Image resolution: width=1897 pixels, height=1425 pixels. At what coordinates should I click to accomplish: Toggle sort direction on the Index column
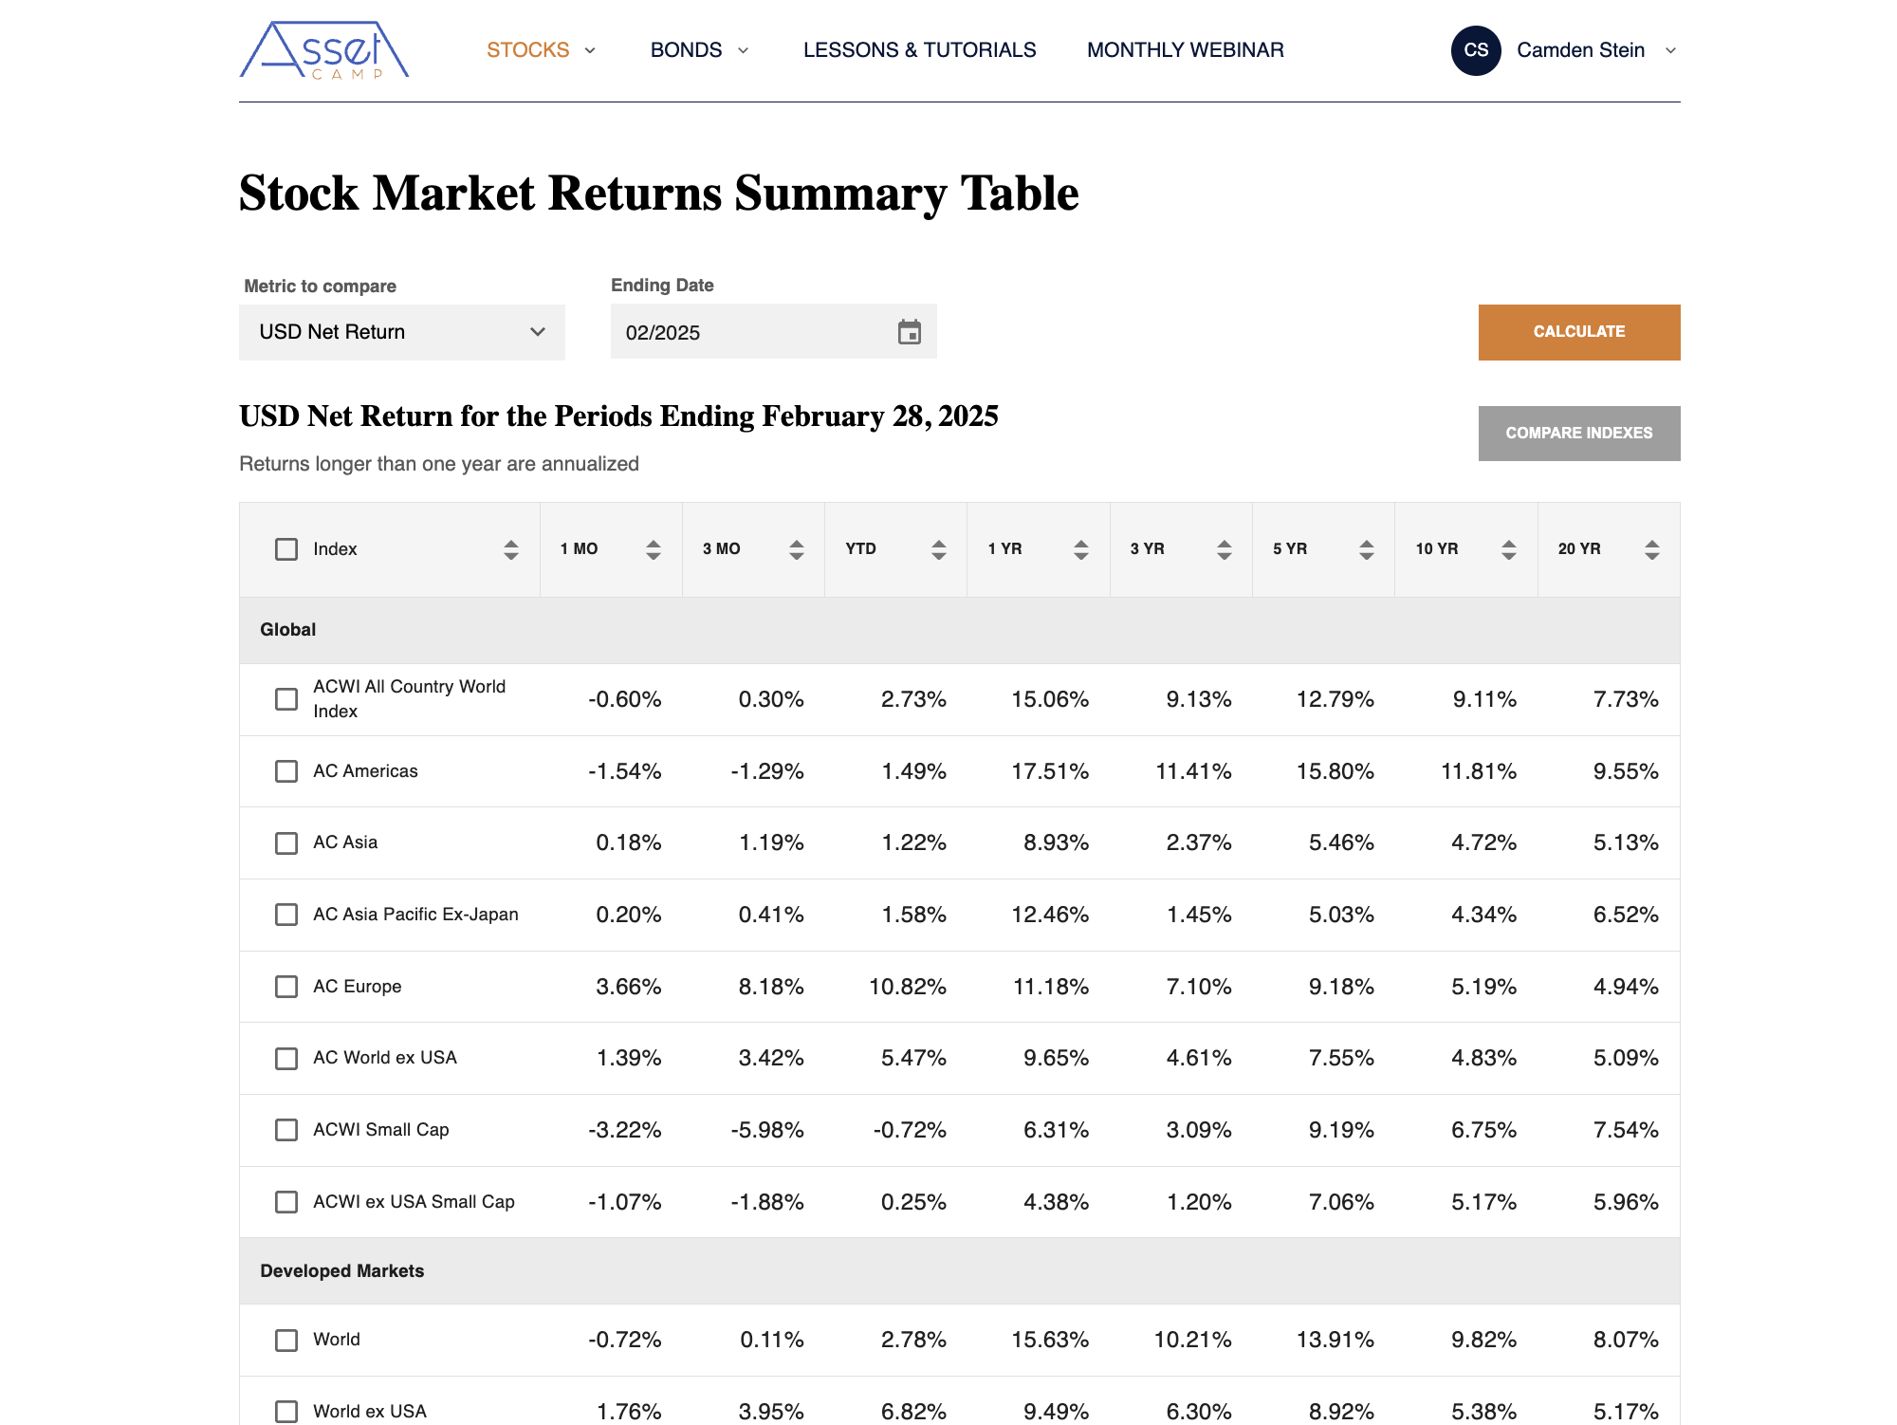pyautogui.click(x=509, y=548)
